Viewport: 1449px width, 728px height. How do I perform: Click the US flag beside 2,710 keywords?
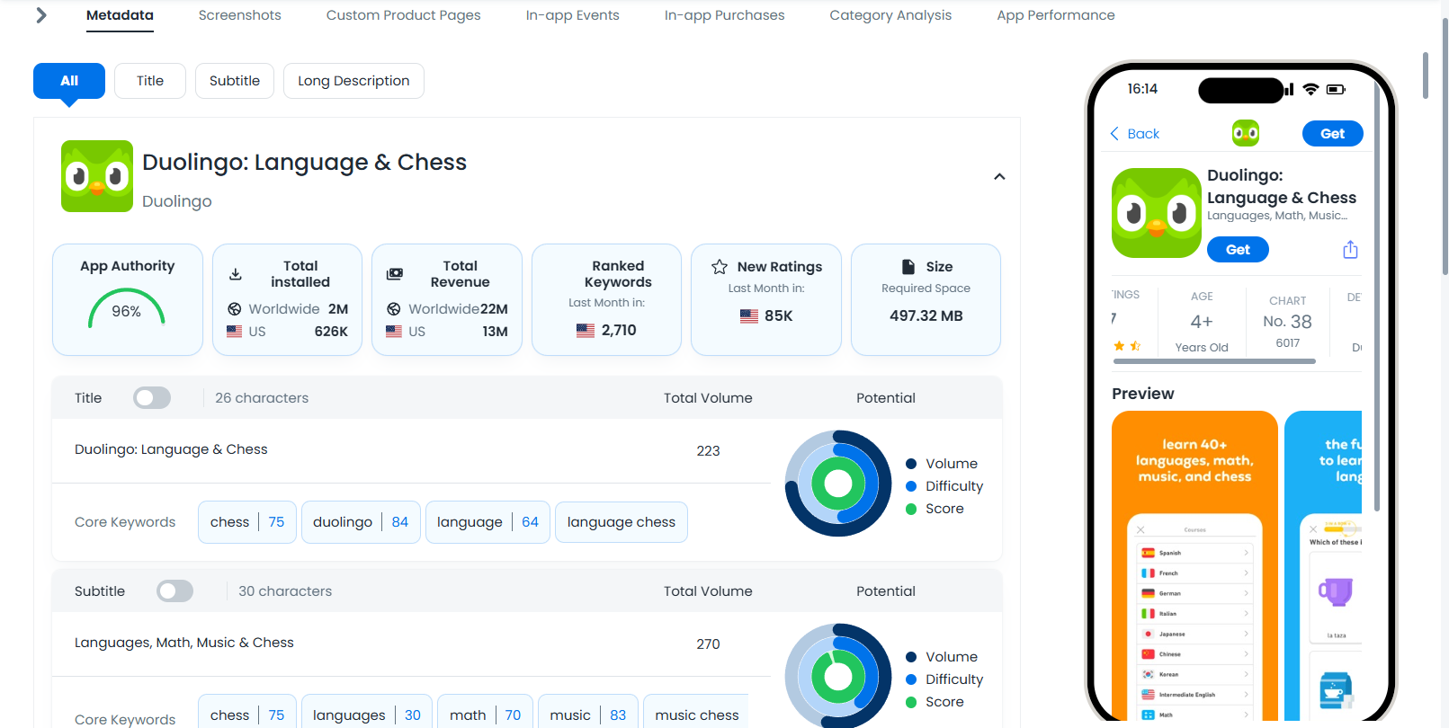(x=586, y=331)
